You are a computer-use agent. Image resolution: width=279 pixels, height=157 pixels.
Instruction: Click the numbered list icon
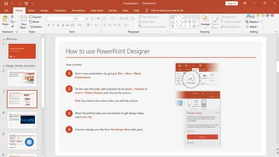pyautogui.click(x=112, y=18)
